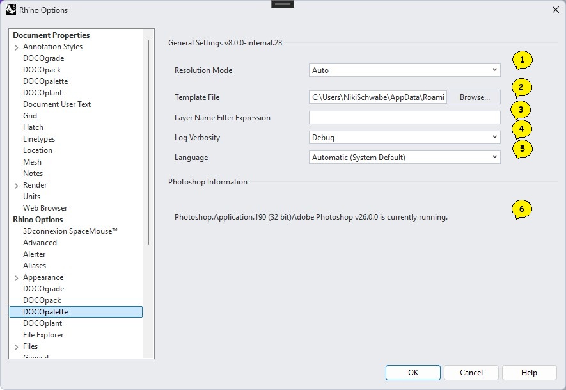Click the options tree vertical scrollbar
Screen dimensions: 566x390
pyautogui.click(x=148, y=142)
